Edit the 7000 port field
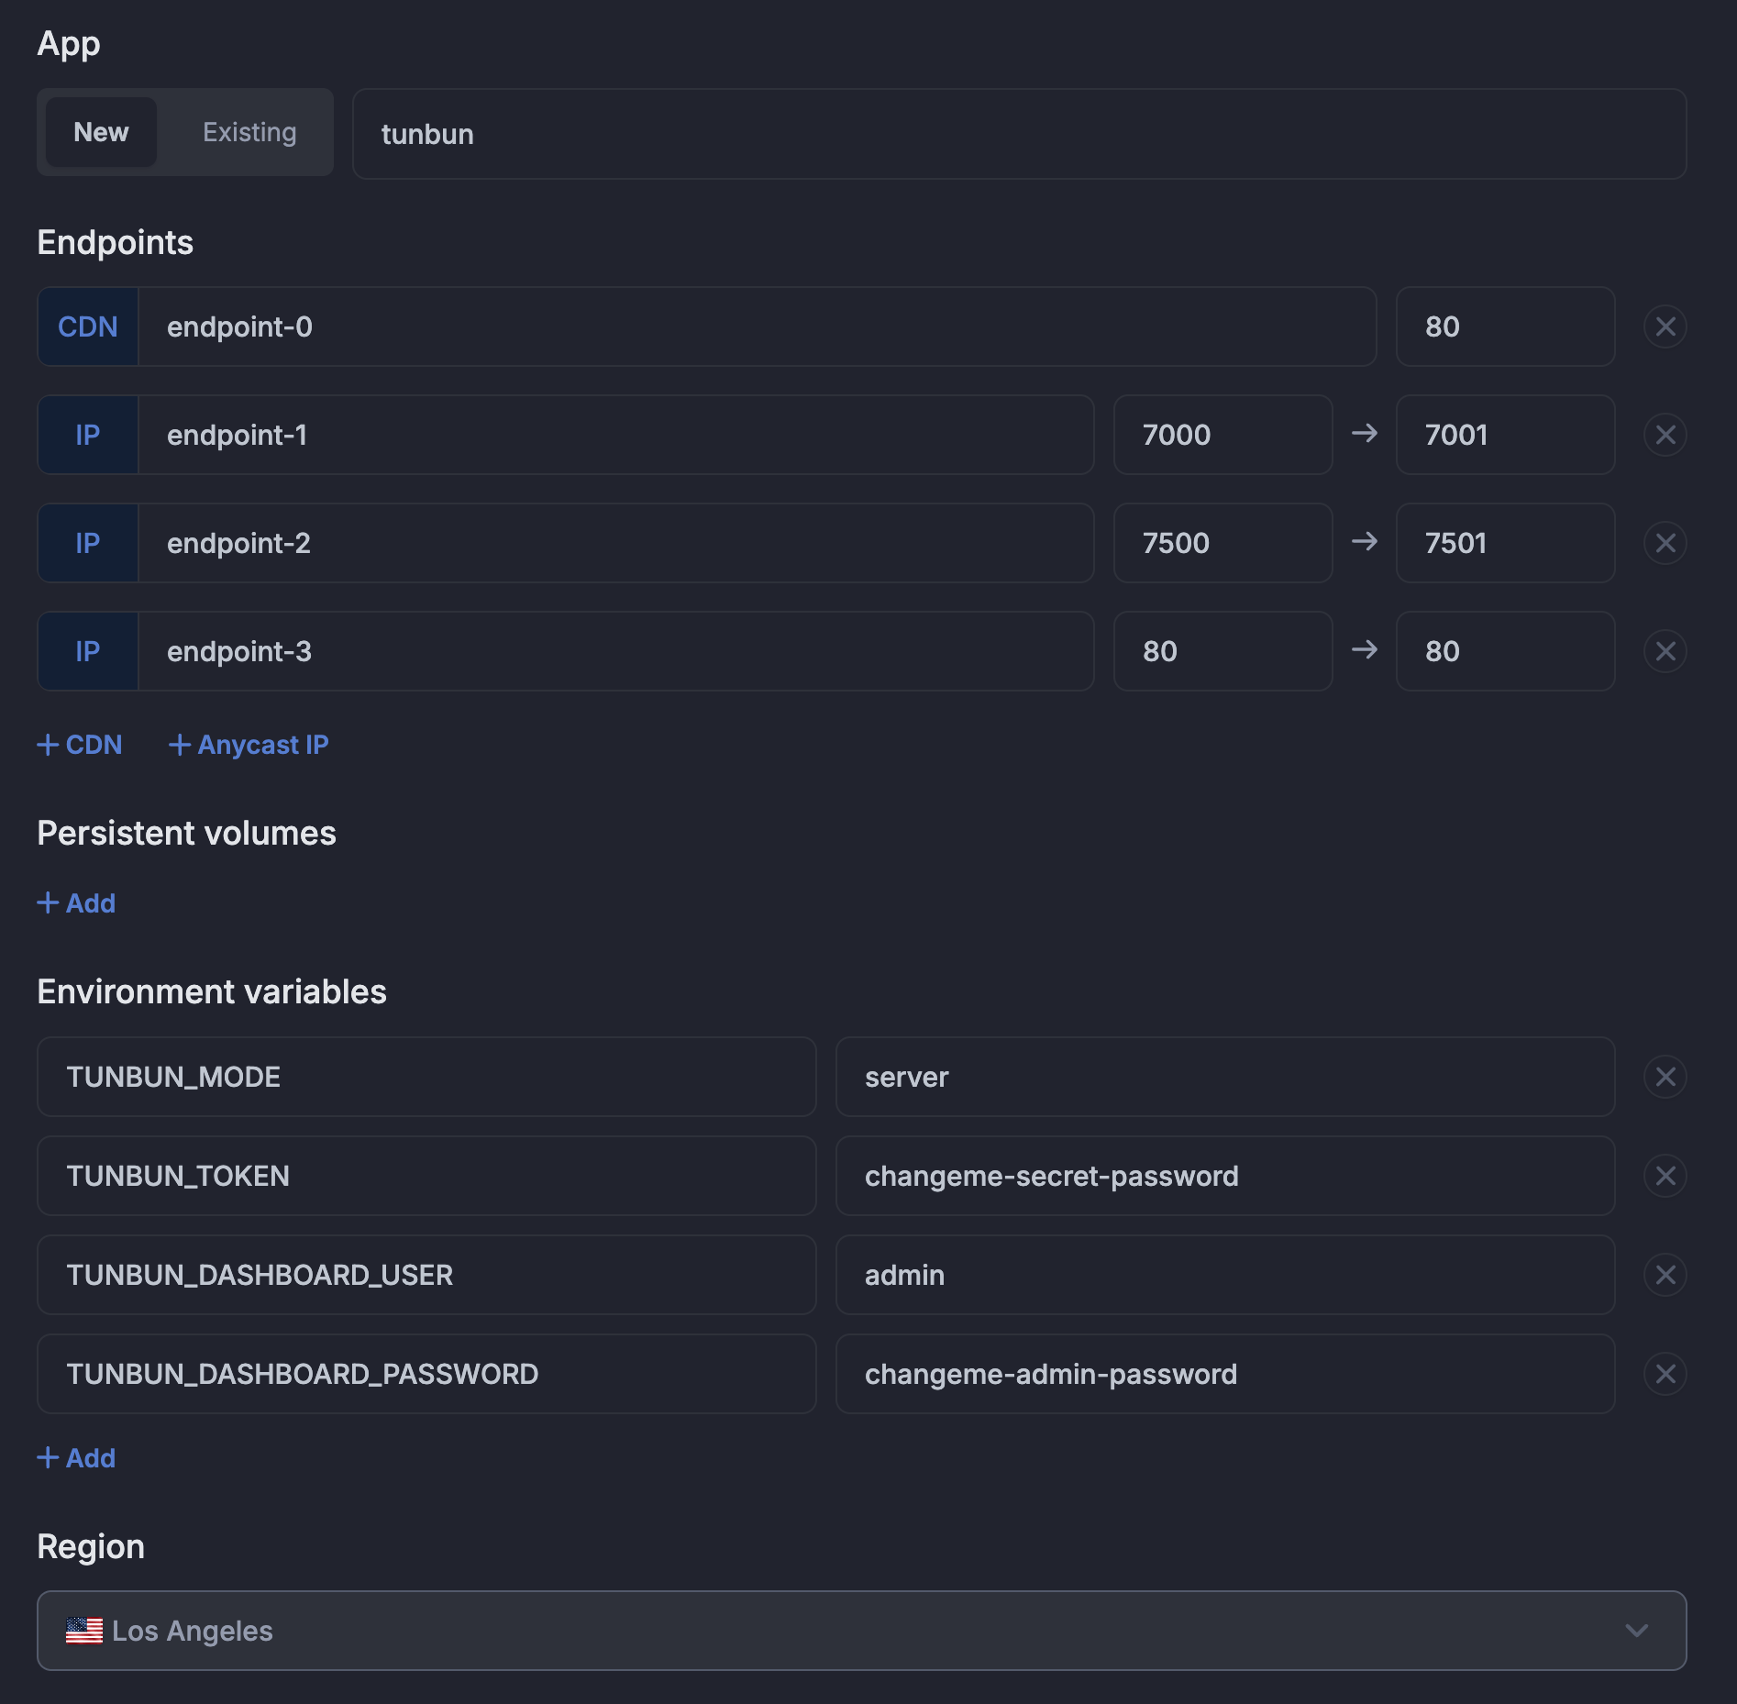Viewport: 1737px width, 1704px height. (1222, 435)
